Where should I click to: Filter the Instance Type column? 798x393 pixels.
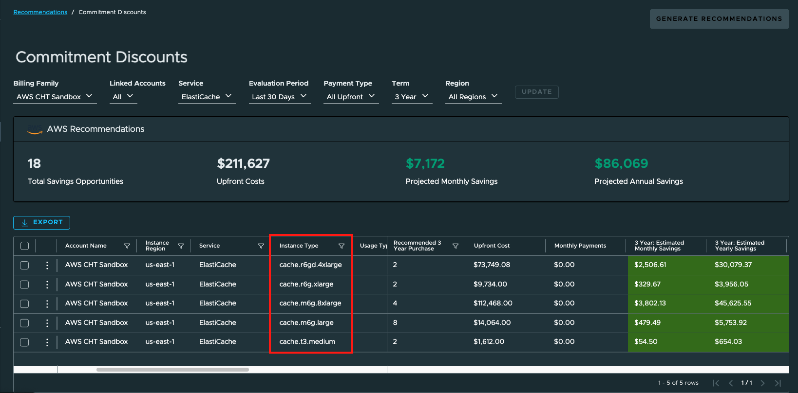[342, 246]
